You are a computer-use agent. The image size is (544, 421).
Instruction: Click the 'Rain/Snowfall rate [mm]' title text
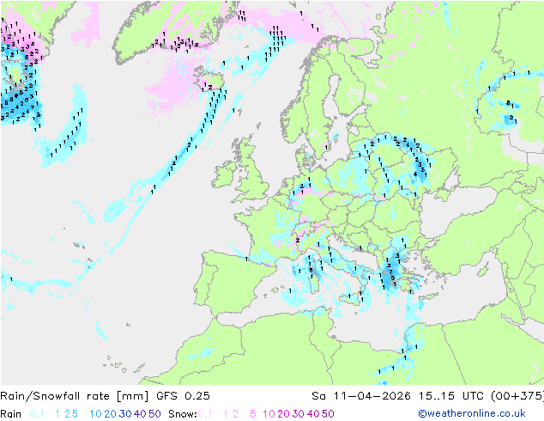75,396
